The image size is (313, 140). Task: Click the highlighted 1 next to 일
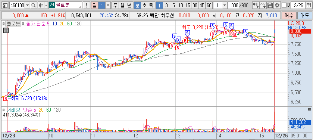click(x=101, y=5)
